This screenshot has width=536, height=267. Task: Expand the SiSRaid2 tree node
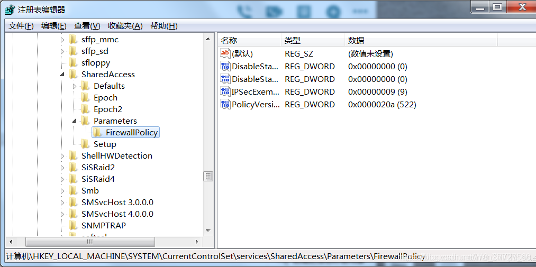(x=62, y=168)
